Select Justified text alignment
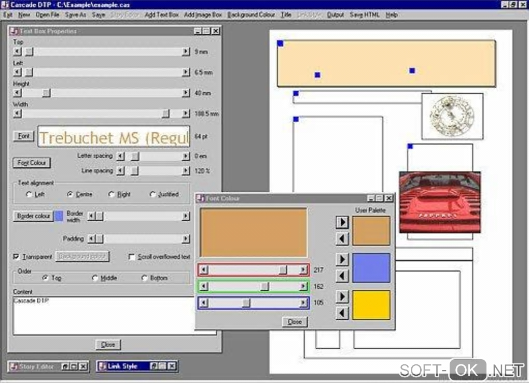The image size is (529, 383). click(164, 194)
